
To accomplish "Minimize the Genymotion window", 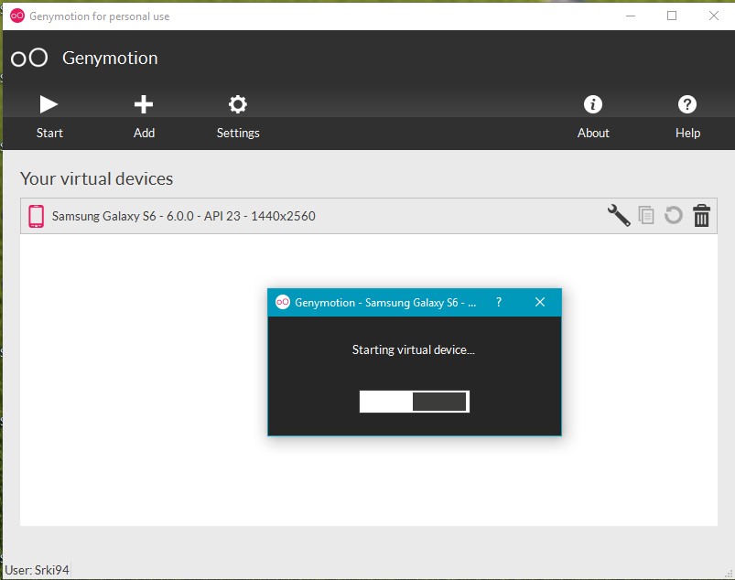I will point(631,16).
